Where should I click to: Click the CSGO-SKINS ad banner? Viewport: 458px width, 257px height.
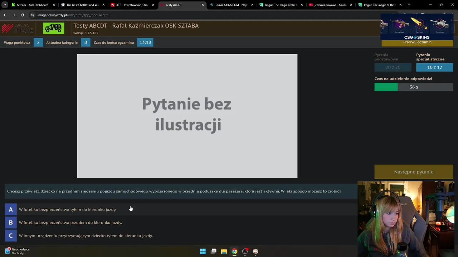[x=417, y=27]
